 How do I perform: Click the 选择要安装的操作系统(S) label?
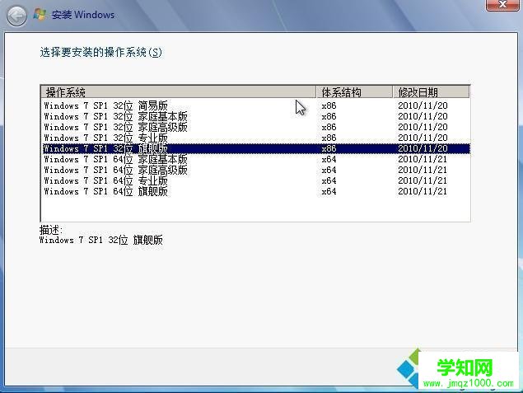(100, 53)
